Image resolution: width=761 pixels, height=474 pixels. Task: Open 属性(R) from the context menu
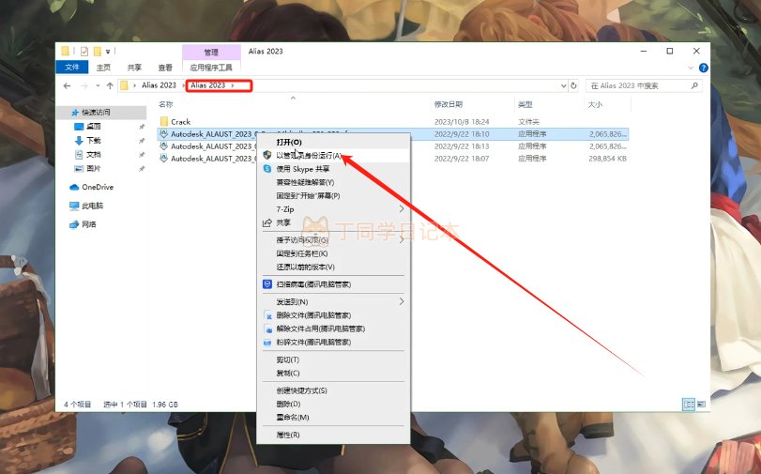point(333,435)
